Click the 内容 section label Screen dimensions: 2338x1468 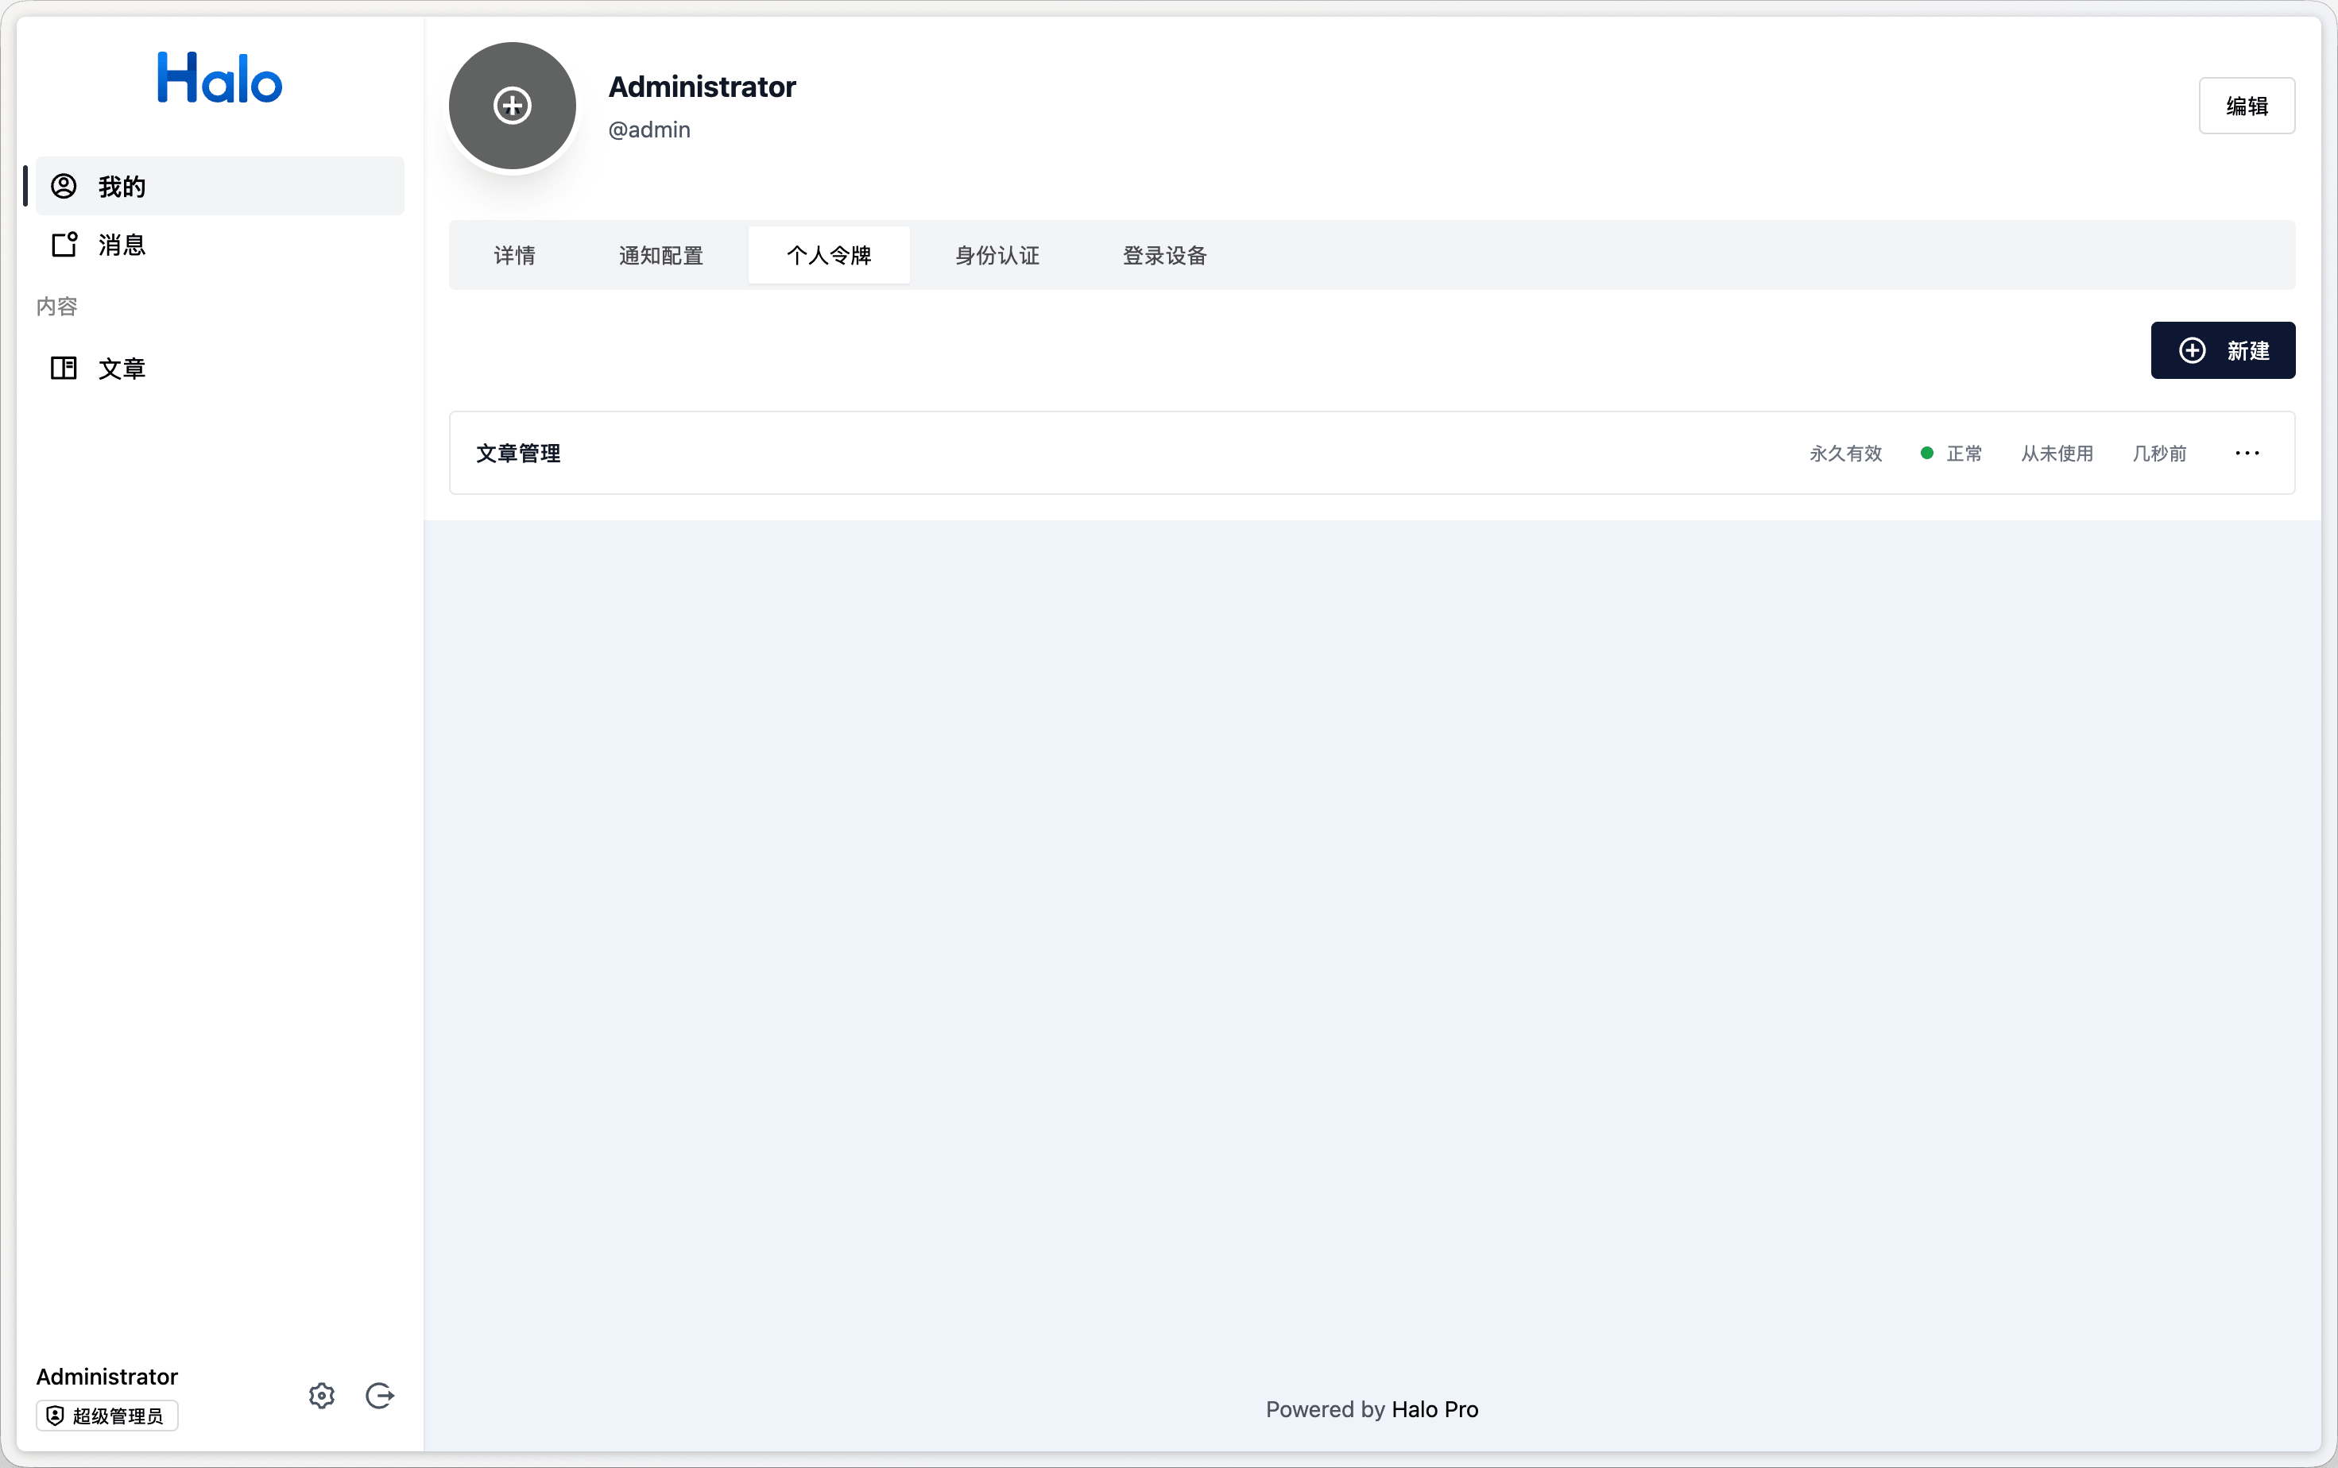pos(56,307)
